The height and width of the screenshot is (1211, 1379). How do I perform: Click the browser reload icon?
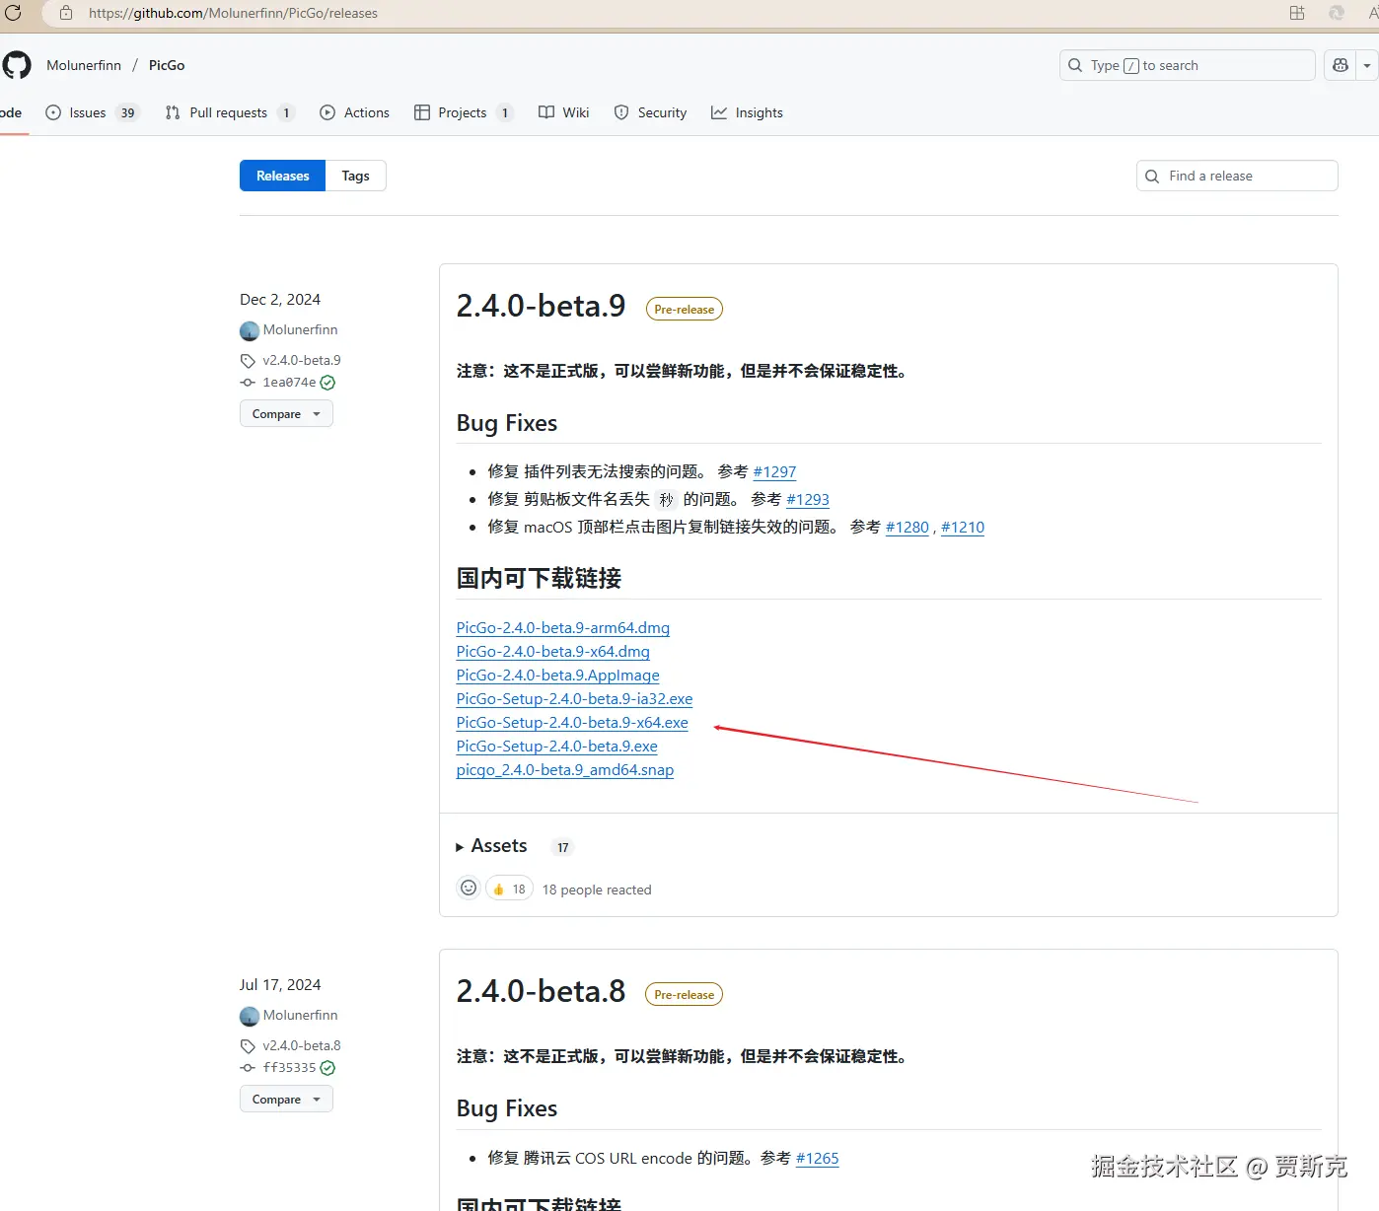click(x=13, y=13)
